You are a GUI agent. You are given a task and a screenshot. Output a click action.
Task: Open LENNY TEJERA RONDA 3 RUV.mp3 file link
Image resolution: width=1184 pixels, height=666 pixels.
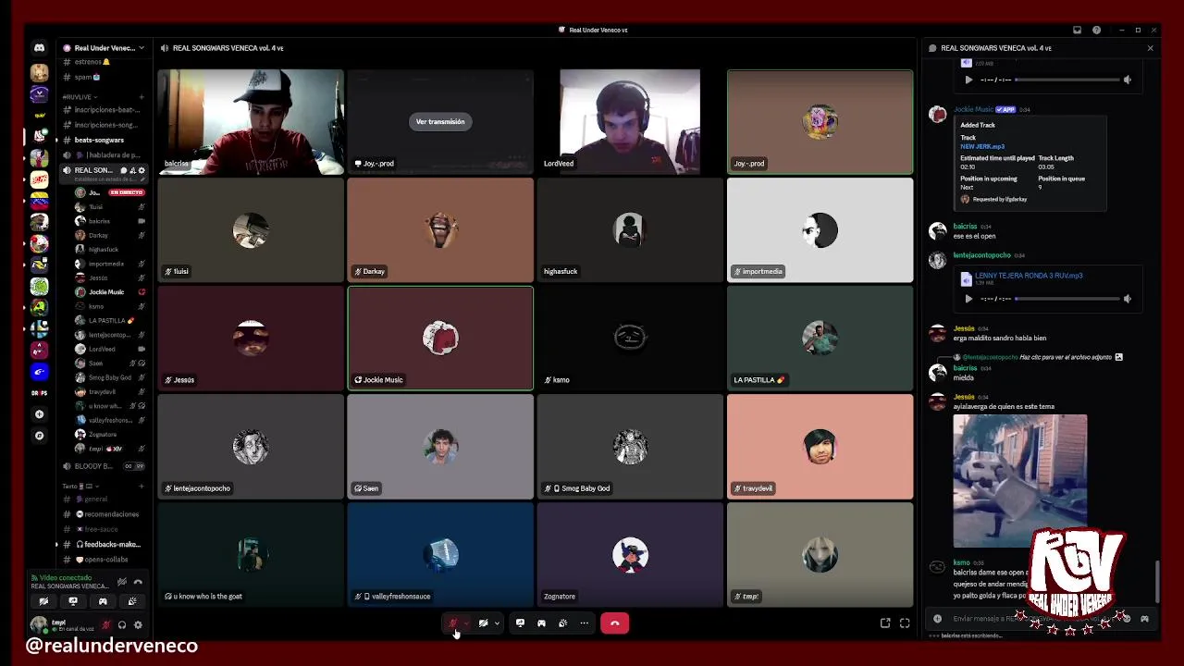coord(1029,276)
